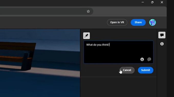
Task: Click the Open in VR button
Action: 117,22
